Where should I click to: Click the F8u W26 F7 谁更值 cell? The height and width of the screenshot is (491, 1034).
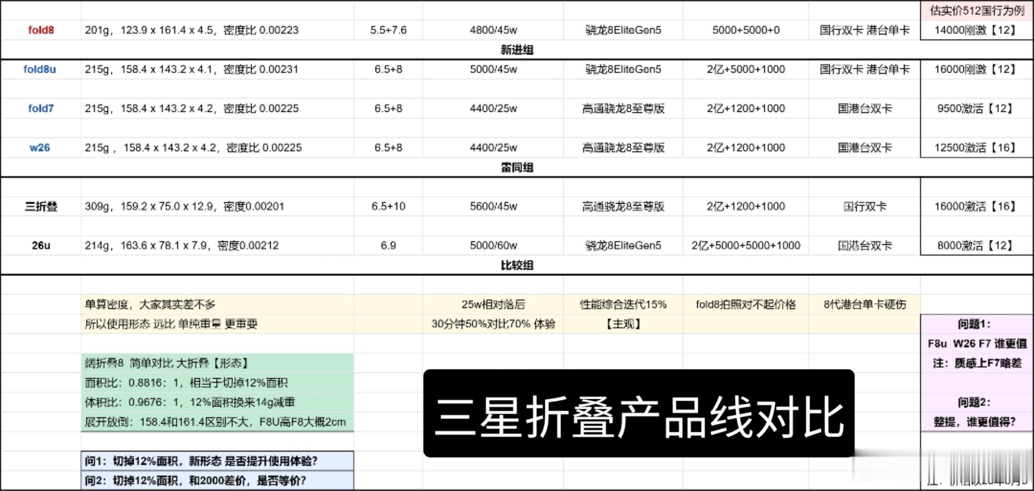click(x=977, y=343)
